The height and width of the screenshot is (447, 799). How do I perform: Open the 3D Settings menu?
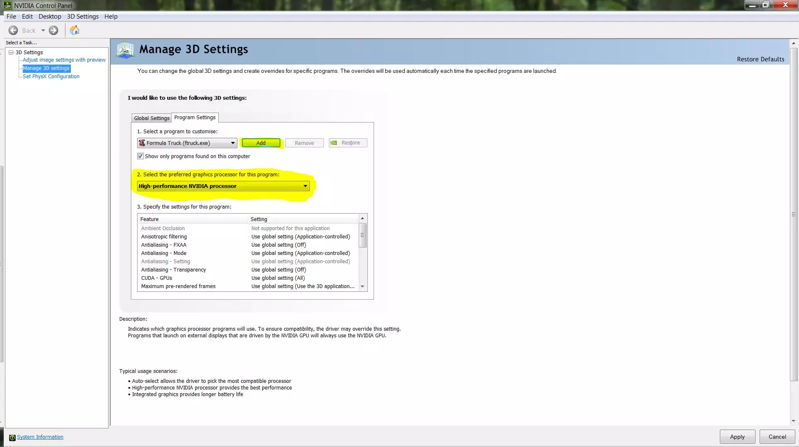click(x=83, y=16)
